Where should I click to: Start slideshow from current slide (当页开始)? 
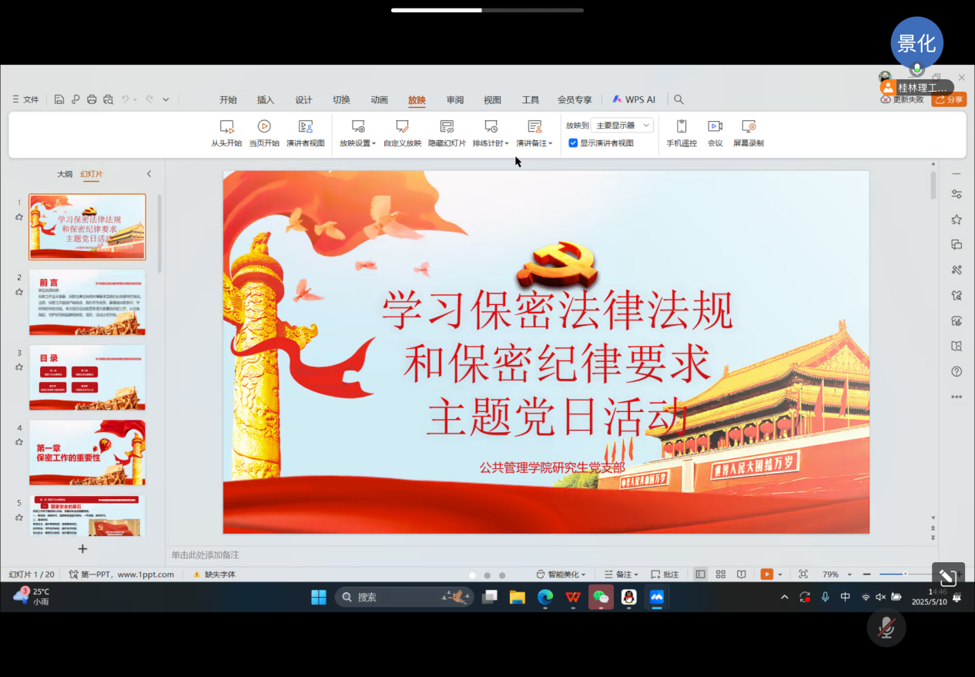point(264,132)
